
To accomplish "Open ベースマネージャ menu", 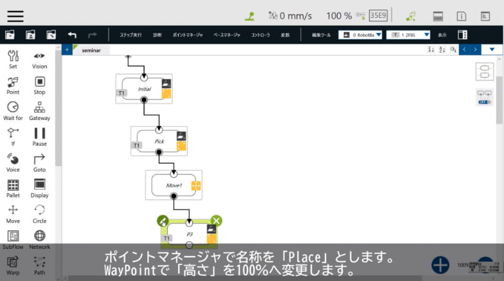I will coord(227,35).
